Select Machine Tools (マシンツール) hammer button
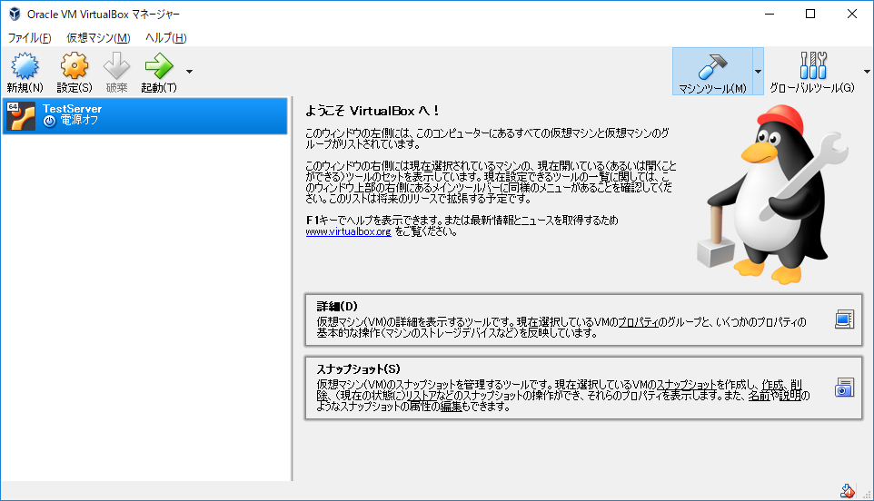This screenshot has width=874, height=501. point(712,72)
